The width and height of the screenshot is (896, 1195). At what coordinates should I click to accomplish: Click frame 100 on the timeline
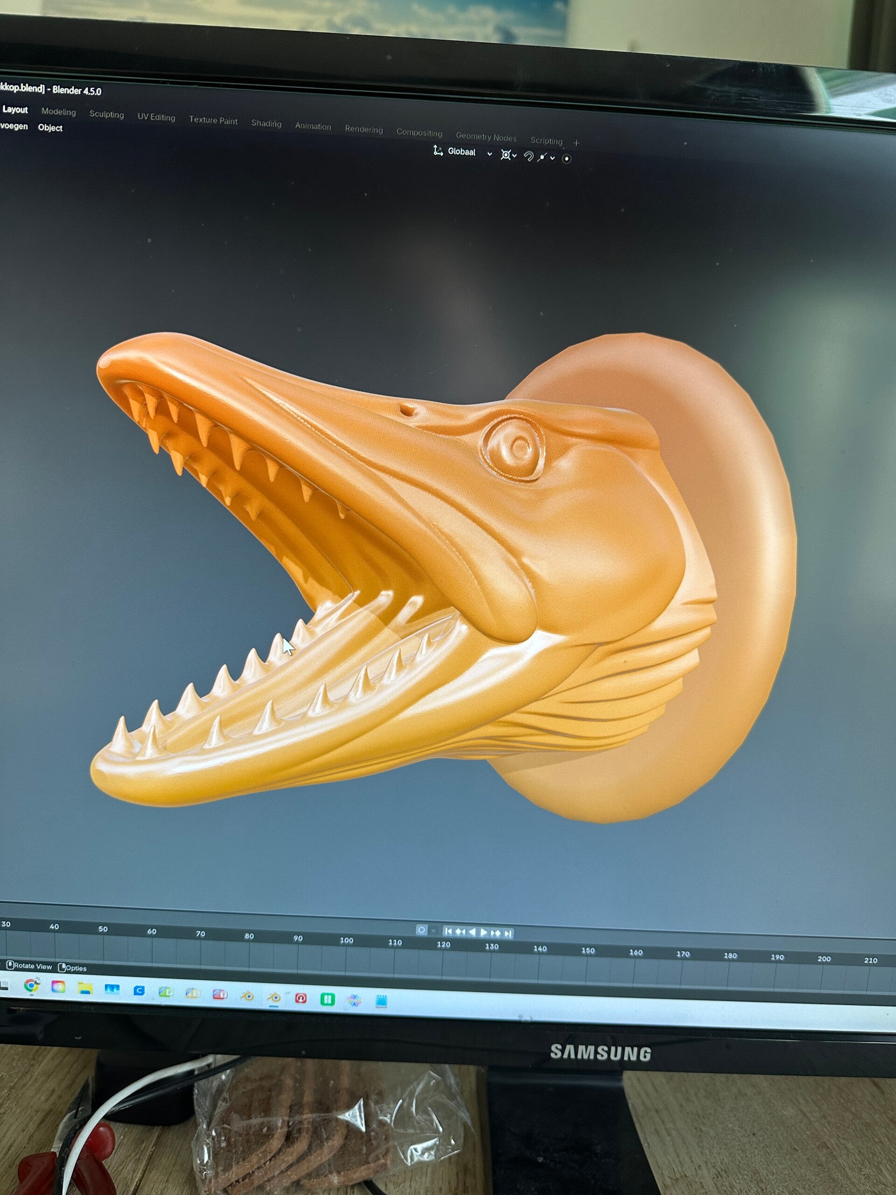pos(346,940)
